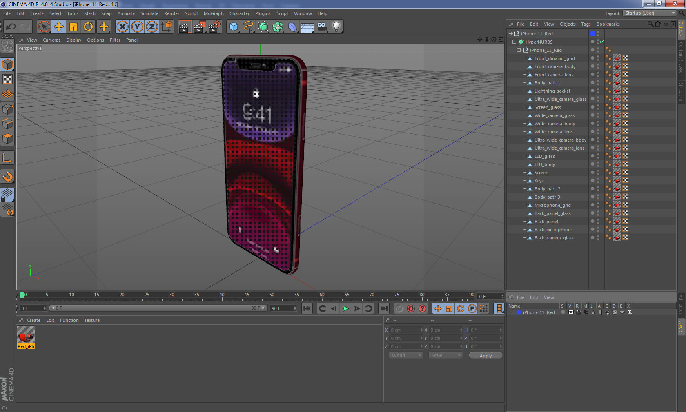The height and width of the screenshot is (412, 686).
Task: Toggle visibility dots for Keys object
Action: (598, 181)
